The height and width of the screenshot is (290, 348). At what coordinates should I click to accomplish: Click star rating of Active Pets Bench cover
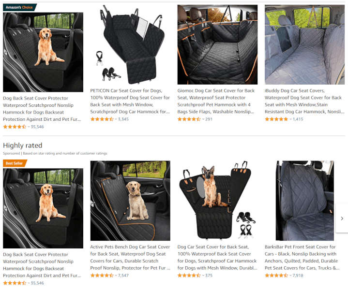tap(102, 275)
